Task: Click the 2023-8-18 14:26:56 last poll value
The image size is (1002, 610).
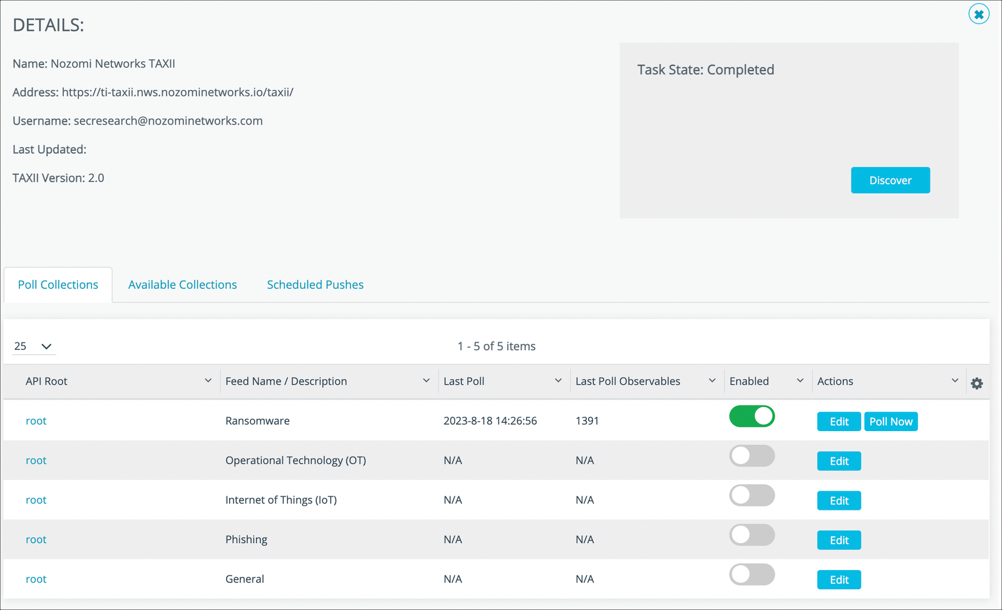Action: coord(490,421)
